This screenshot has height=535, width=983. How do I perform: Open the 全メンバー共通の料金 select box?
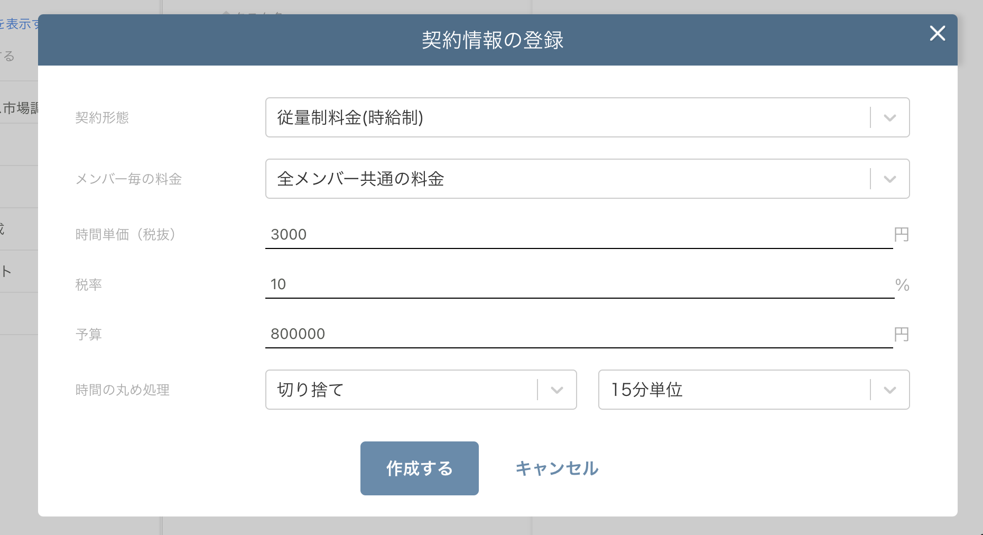[x=565, y=179]
